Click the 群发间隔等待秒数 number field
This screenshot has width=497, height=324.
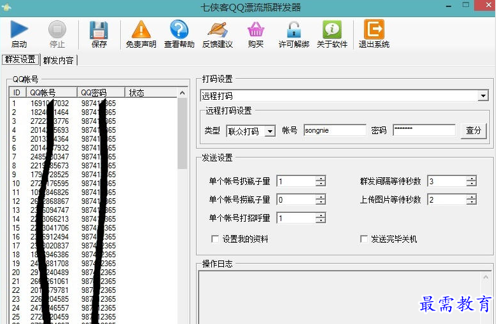pyautogui.click(x=447, y=181)
